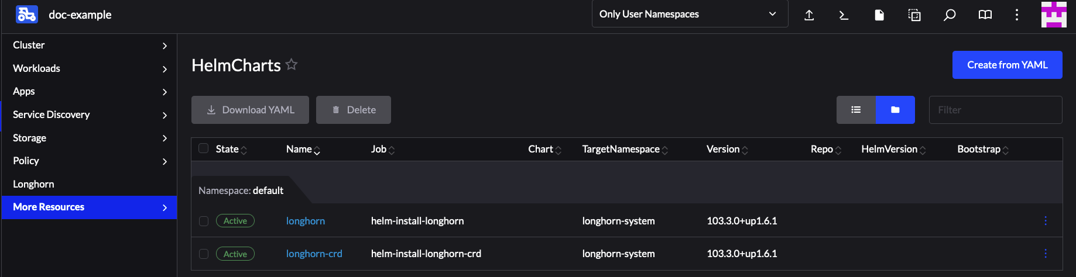Select the longhorn-crd row checkbox
The image size is (1076, 277).
pyautogui.click(x=204, y=254)
